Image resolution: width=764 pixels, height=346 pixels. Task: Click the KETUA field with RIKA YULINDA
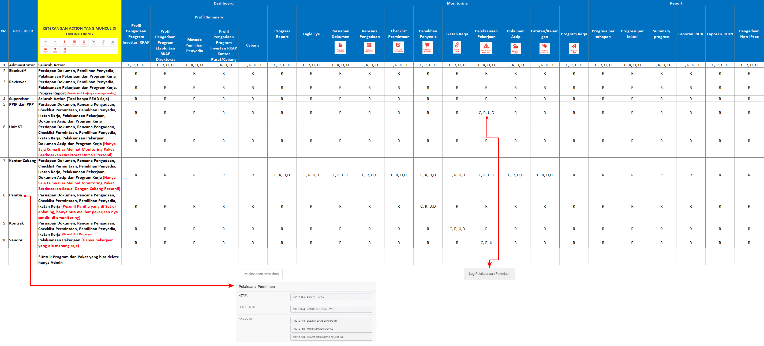tap(331, 297)
